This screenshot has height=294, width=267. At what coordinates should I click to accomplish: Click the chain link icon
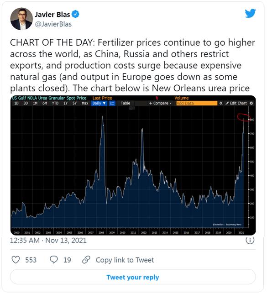pyautogui.click(x=86, y=260)
